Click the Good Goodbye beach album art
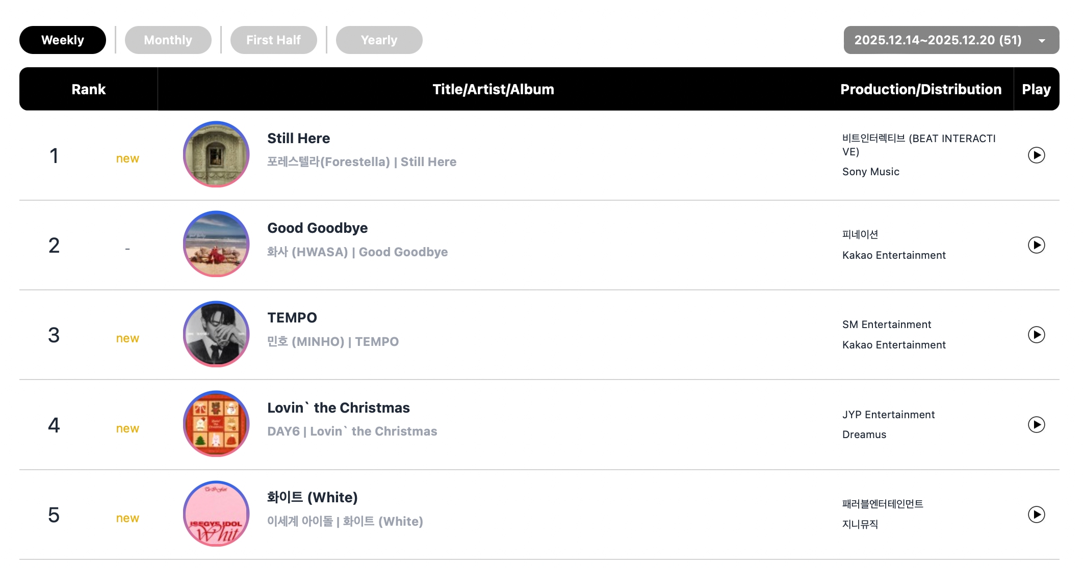The height and width of the screenshot is (568, 1083). pyautogui.click(x=216, y=244)
